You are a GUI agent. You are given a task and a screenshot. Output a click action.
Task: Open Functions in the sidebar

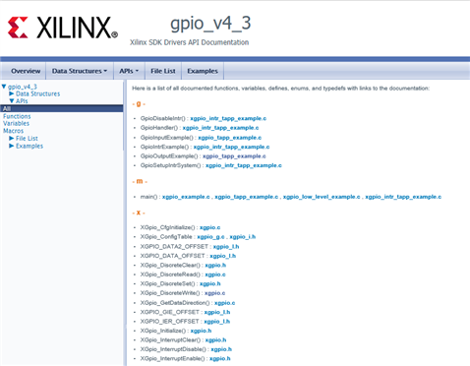pos(17,116)
